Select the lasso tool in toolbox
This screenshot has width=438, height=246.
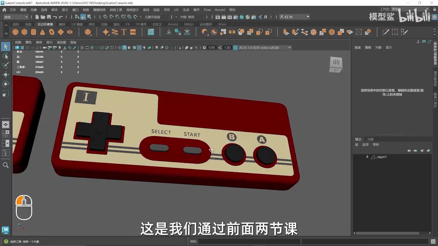click(5, 56)
